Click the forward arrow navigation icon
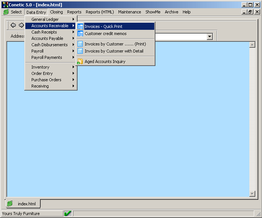Screen dimensions: 262x218 (21, 25)
